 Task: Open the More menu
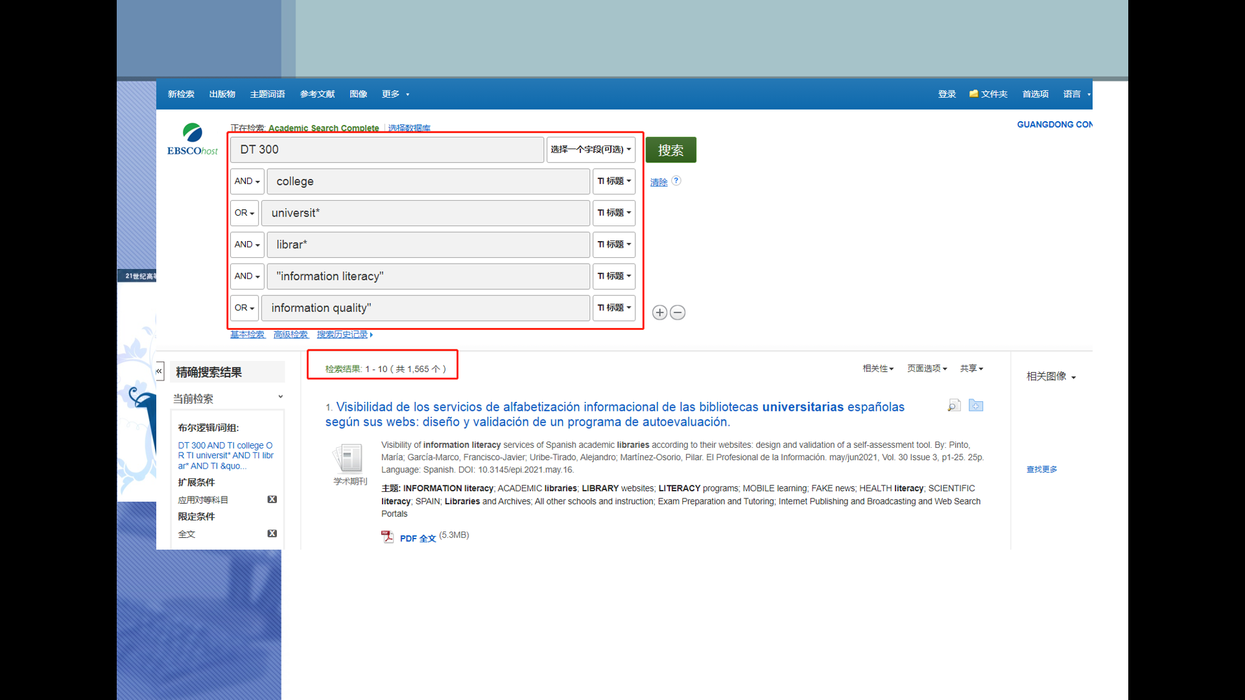click(x=396, y=94)
